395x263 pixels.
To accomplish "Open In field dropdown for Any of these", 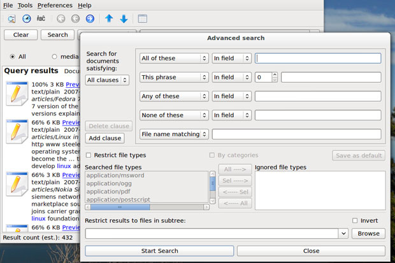I will click(232, 96).
